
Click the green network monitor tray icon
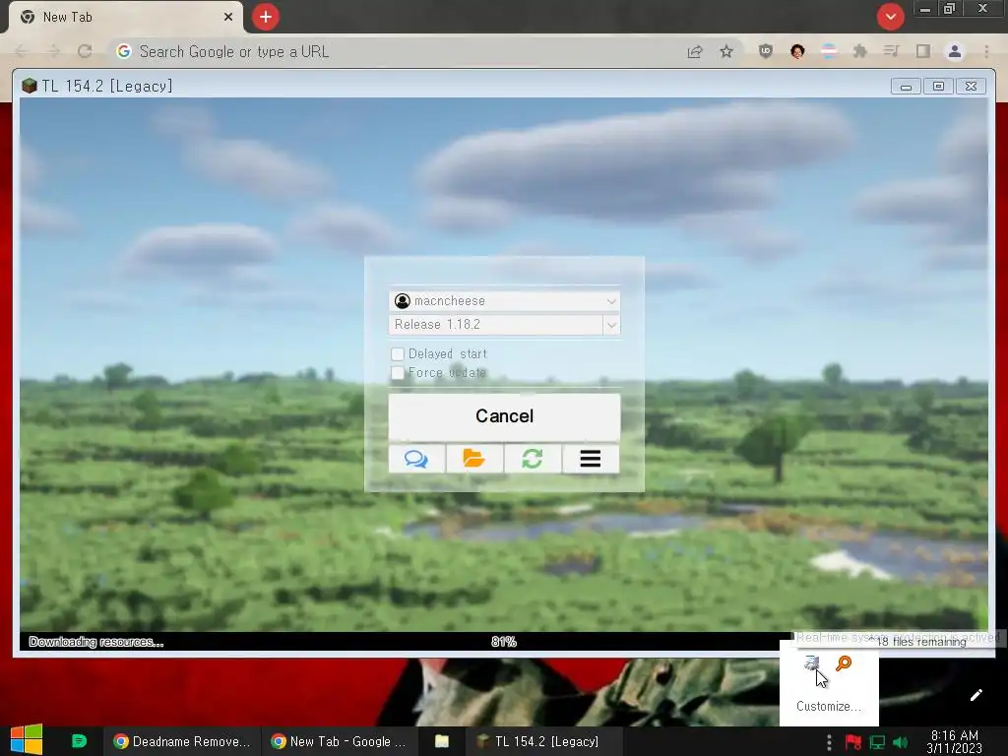(x=877, y=742)
